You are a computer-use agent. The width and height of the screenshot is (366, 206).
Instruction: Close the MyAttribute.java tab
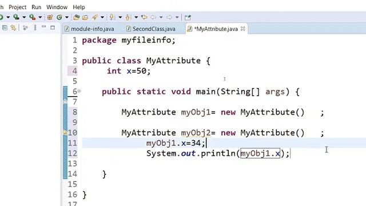(242, 29)
